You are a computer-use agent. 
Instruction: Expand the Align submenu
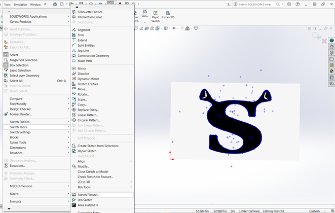102,161
